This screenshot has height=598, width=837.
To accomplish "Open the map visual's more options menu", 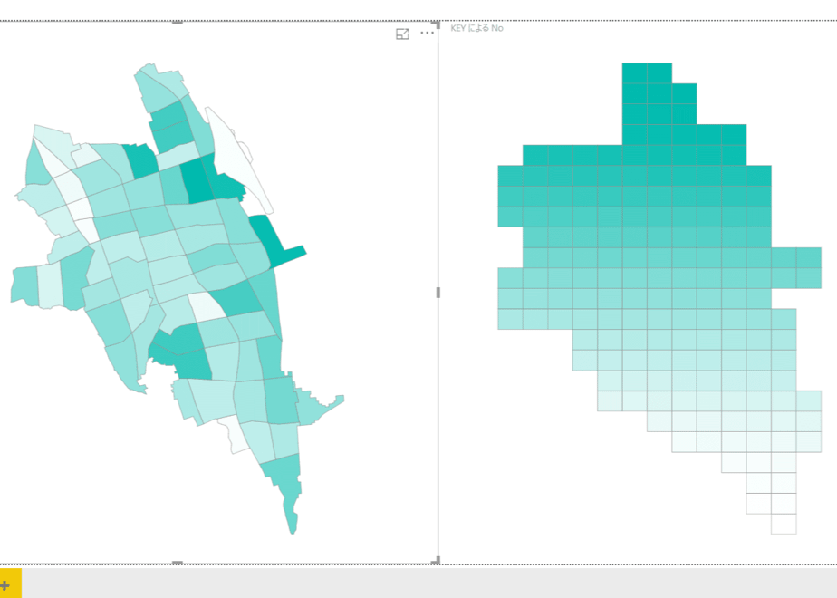I will (427, 34).
